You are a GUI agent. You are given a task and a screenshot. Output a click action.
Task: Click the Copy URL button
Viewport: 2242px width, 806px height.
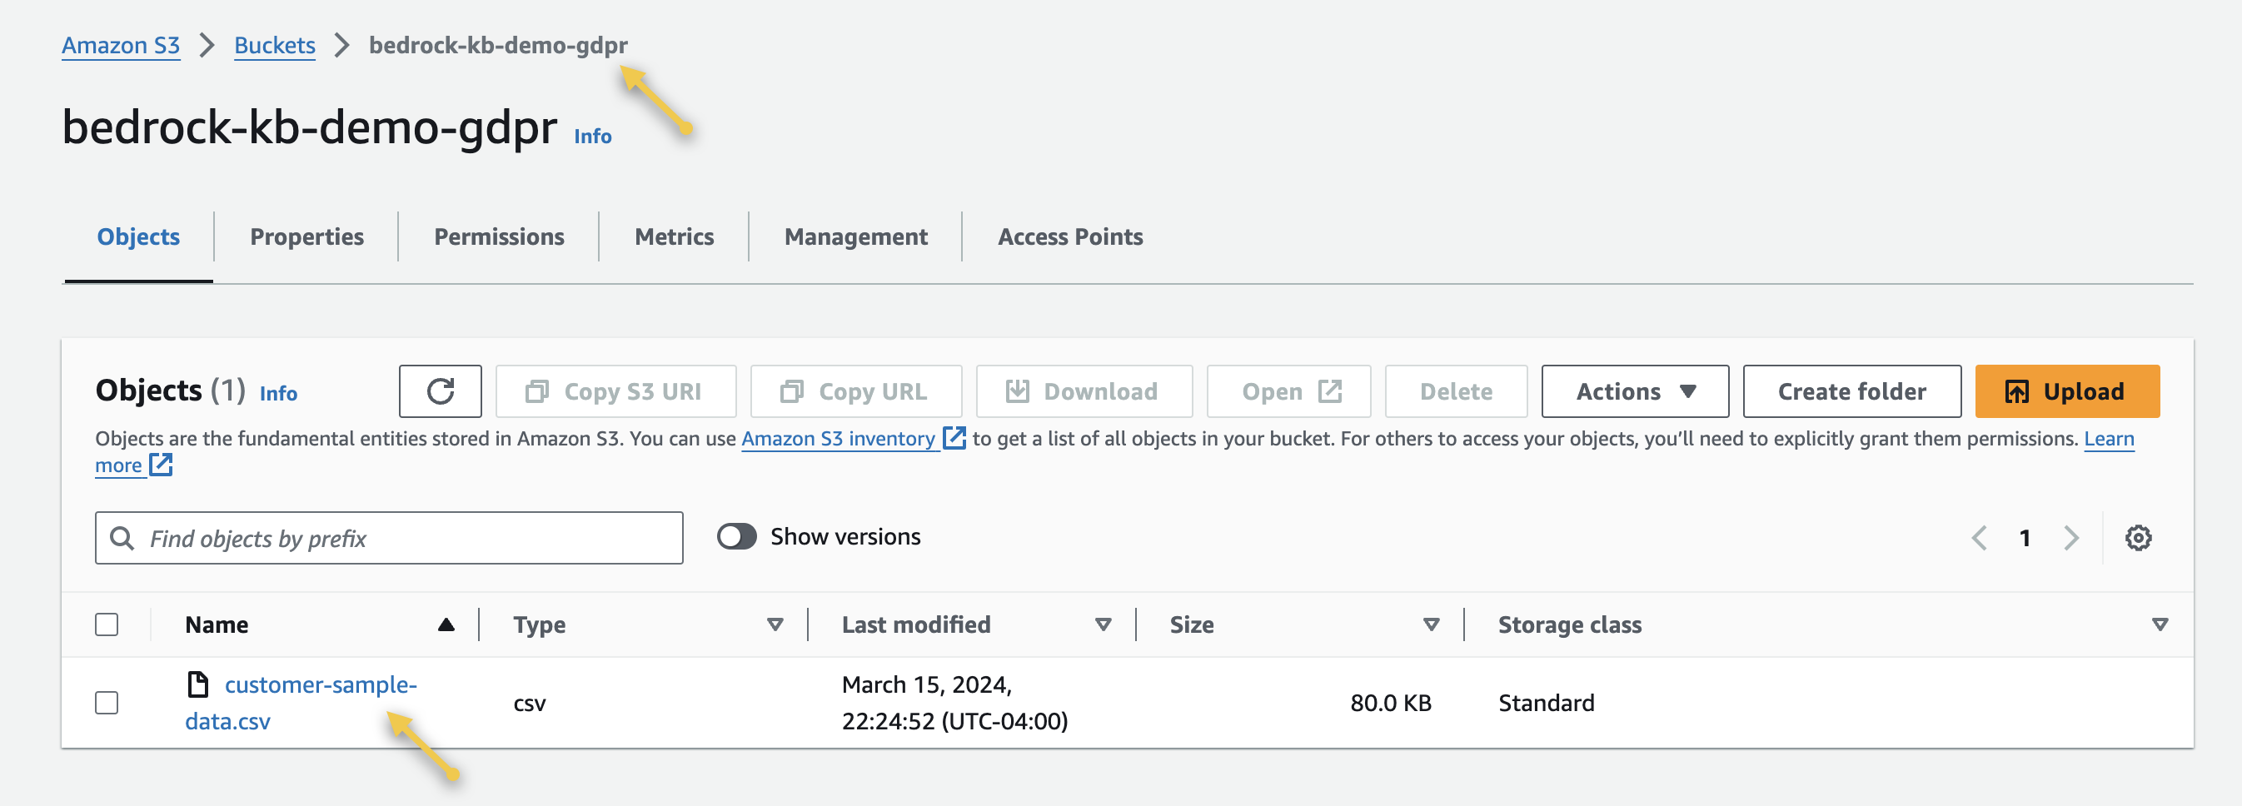855,391
